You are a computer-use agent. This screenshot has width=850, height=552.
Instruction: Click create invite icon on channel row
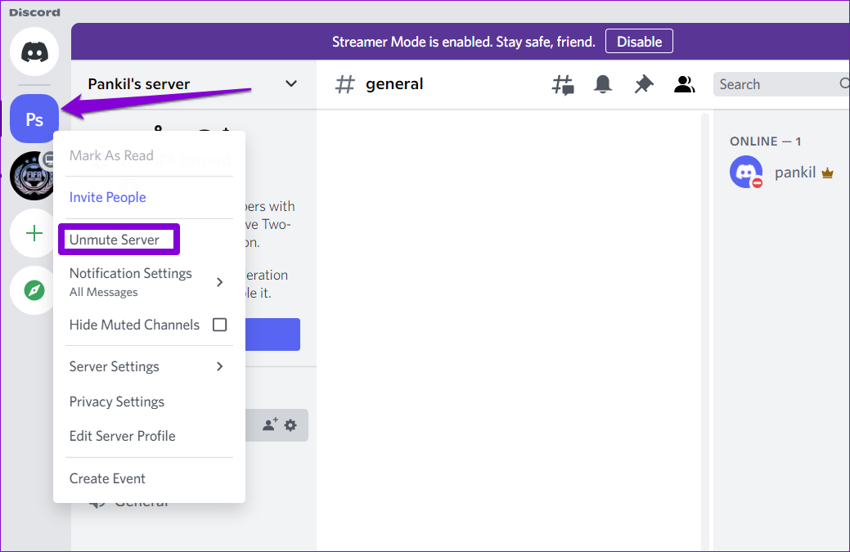(270, 424)
